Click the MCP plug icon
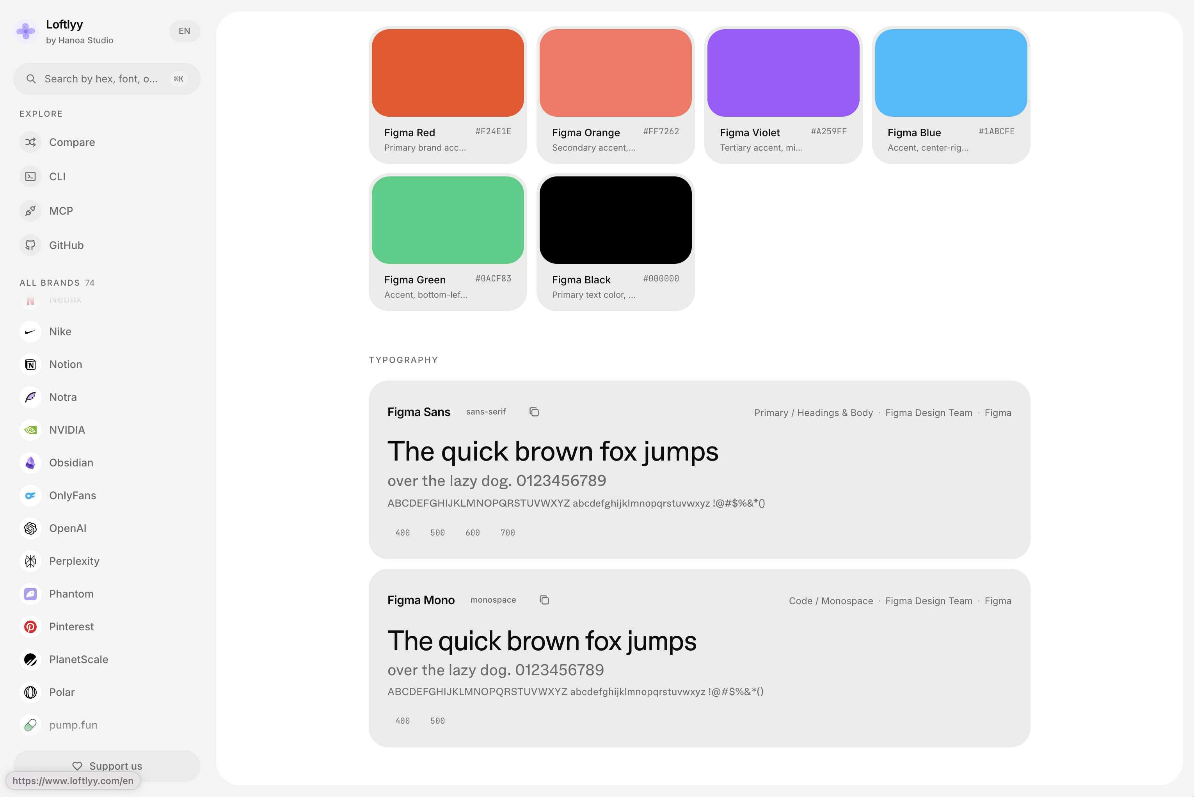Screen dimensions: 1194x797 (x=30, y=211)
